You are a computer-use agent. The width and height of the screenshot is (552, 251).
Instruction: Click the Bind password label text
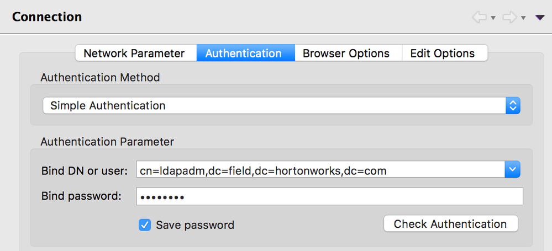pyautogui.click(x=81, y=196)
